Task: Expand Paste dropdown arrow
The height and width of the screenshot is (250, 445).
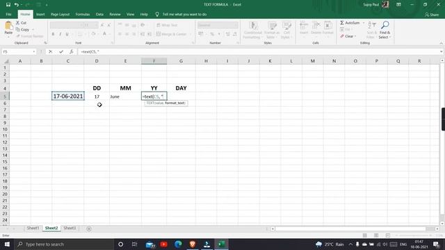Action: (8, 37)
